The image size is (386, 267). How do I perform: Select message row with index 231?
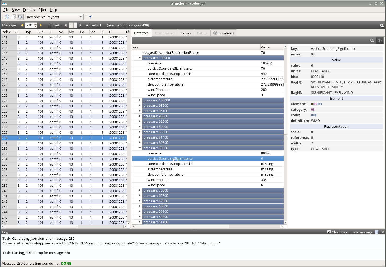pos(64,143)
